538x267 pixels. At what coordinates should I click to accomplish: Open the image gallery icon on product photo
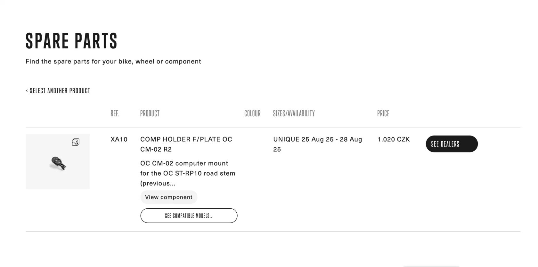[x=76, y=142]
